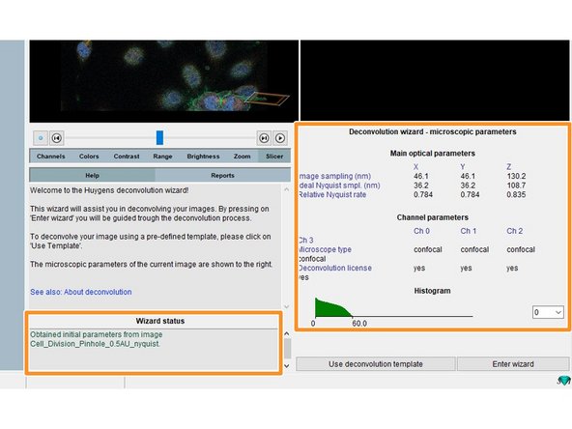This screenshot has height=429, width=572.
Task: Select the Range tab
Action: 162,157
